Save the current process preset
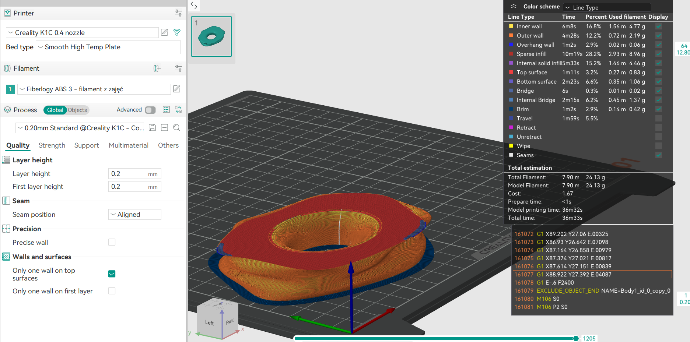 (x=152, y=128)
